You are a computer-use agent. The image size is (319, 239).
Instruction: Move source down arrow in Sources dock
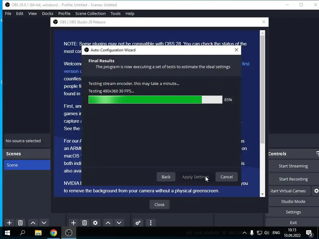(x=119, y=223)
